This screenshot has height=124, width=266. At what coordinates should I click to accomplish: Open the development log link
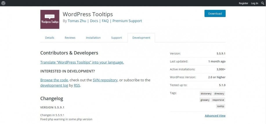coord(54,85)
